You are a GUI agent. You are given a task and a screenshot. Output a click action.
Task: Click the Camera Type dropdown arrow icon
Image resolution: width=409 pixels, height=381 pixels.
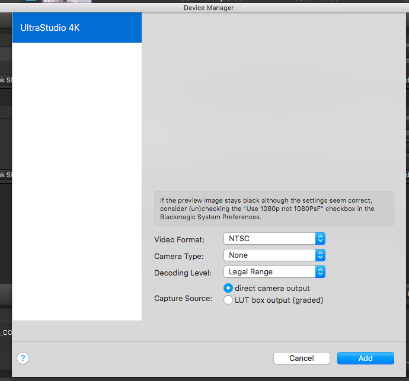tap(320, 255)
